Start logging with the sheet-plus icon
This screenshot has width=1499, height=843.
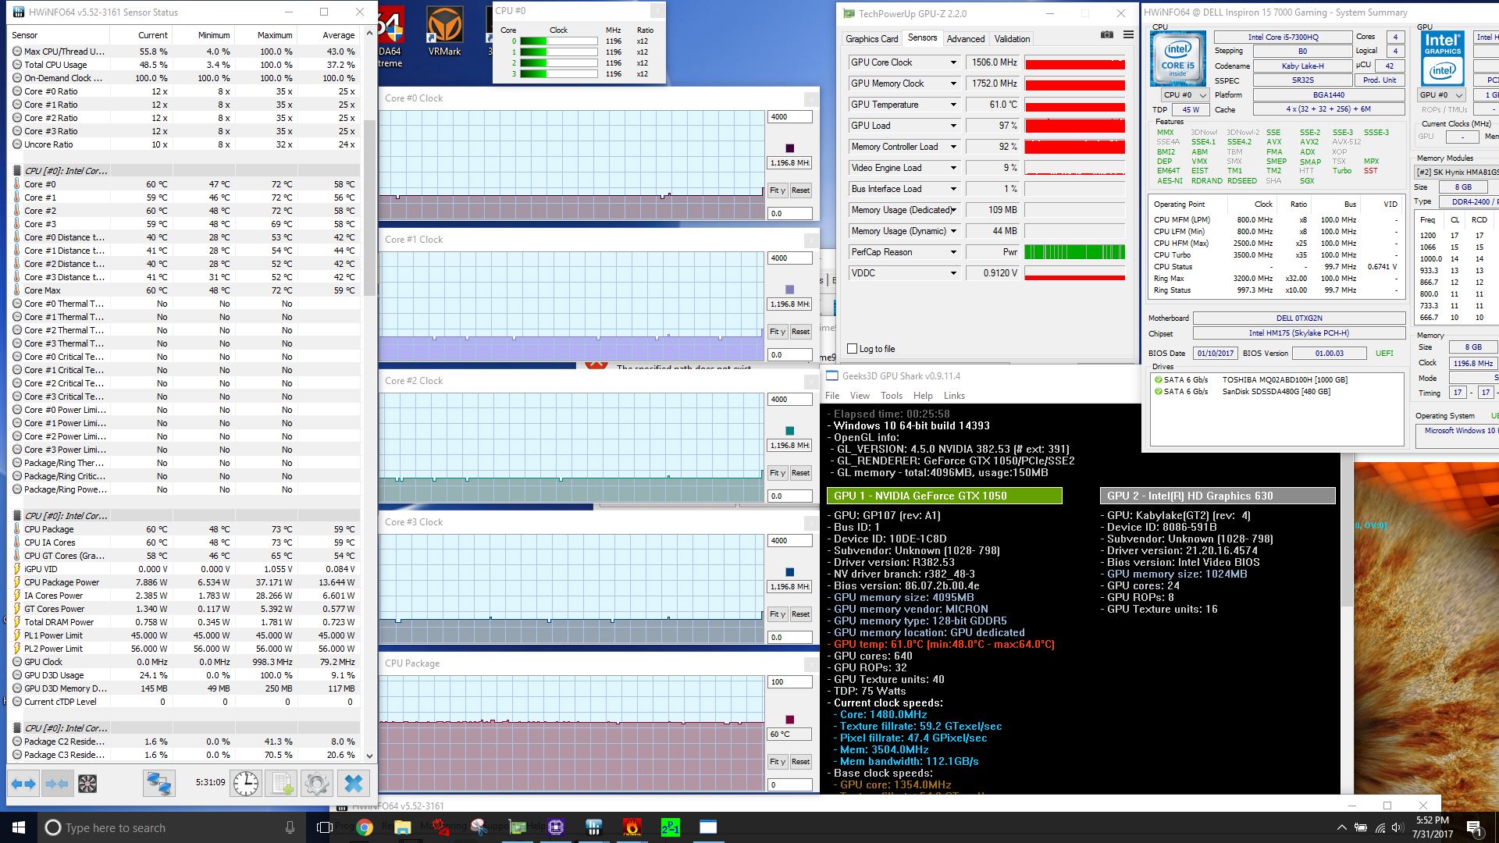[282, 783]
